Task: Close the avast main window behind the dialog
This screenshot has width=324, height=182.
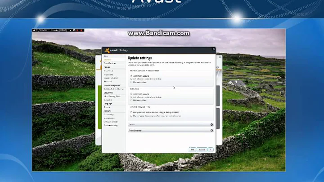Action: 220,57
